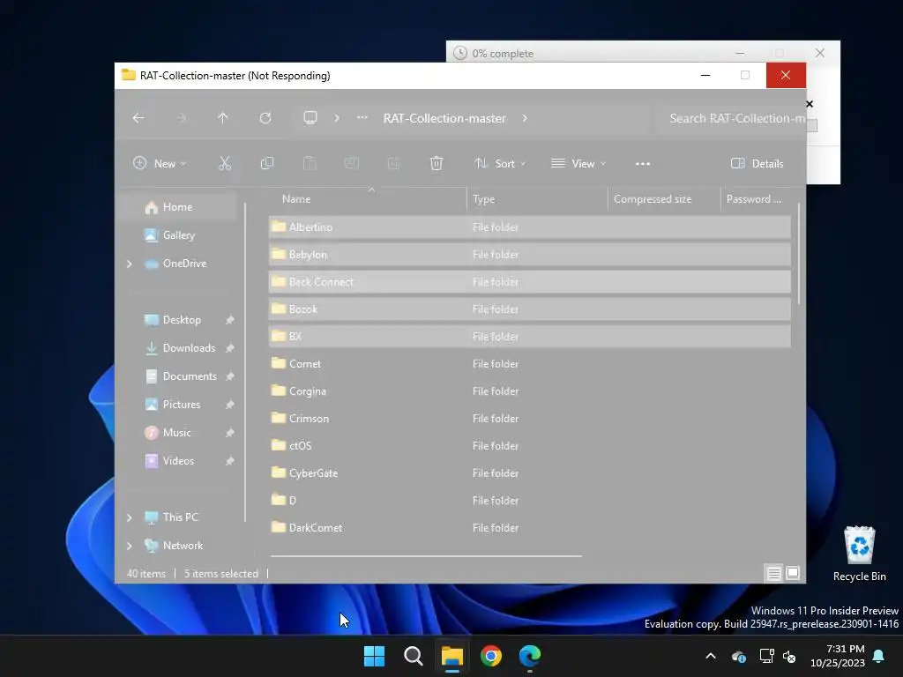Select RAT-Collection-master in the address bar

[444, 118]
